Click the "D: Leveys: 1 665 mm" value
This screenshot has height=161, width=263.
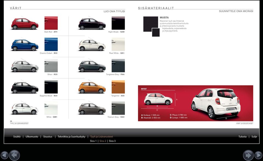(179, 118)
